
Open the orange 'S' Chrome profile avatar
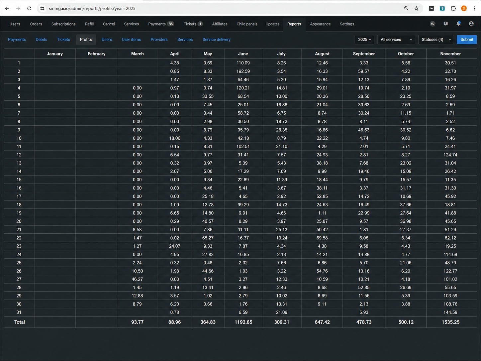click(x=464, y=8)
